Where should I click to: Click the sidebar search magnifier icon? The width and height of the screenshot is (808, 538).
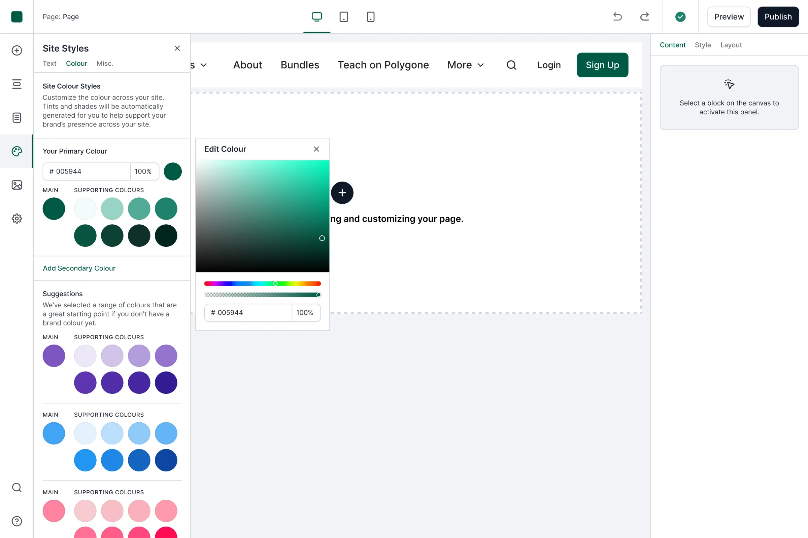16,488
